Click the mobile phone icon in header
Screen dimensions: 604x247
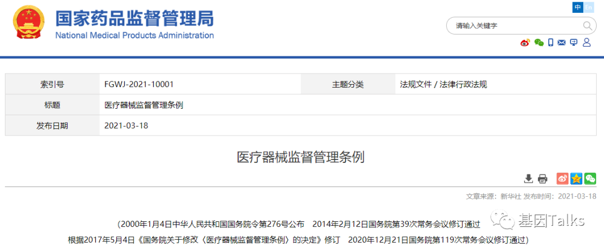click(x=551, y=43)
